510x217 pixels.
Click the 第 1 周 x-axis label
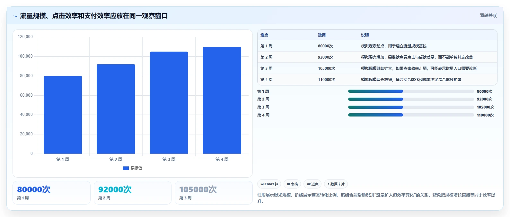(x=63, y=159)
